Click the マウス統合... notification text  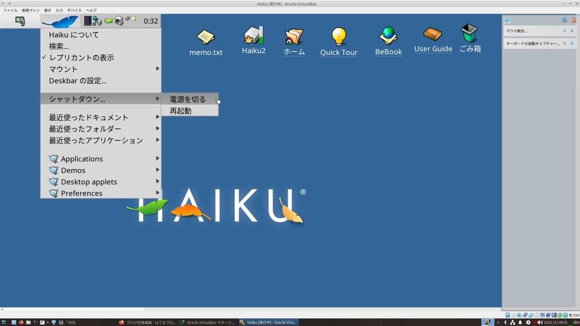(517, 31)
